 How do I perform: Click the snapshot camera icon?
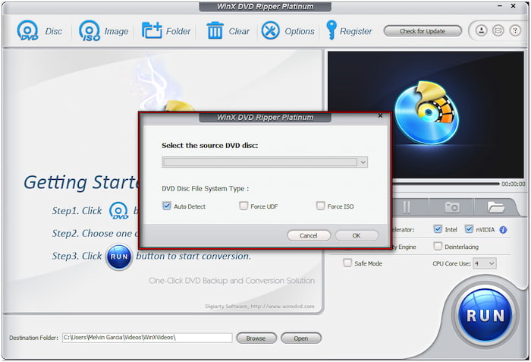452,207
